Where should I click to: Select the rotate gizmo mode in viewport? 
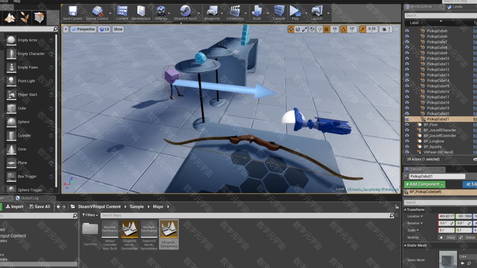(298, 29)
